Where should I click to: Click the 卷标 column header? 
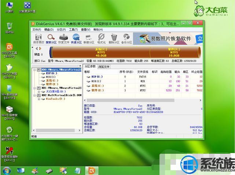click(87, 72)
